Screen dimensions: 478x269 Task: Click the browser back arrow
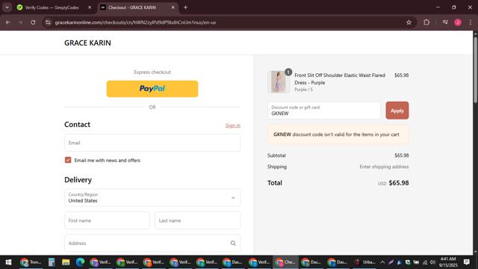point(8,22)
